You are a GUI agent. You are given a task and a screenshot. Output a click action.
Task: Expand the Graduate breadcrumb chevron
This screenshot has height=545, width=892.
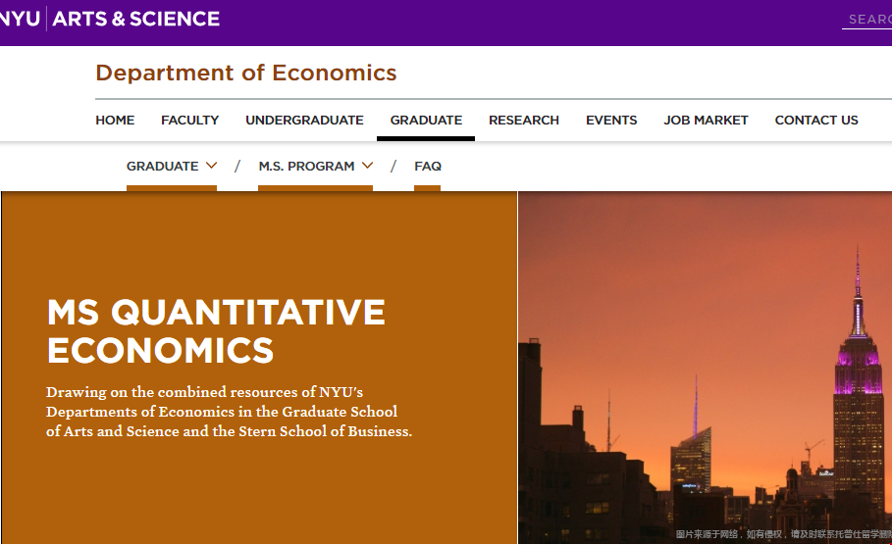[212, 166]
